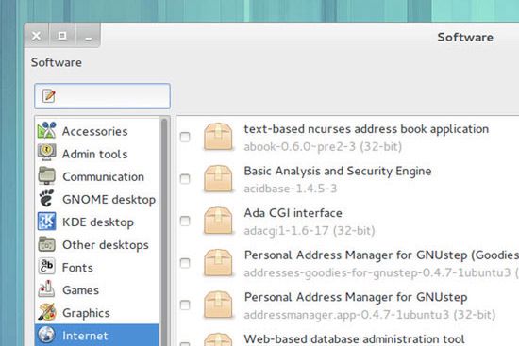519x346 pixels.
Task: Click the package search text field
Action: pyautogui.click(x=102, y=96)
